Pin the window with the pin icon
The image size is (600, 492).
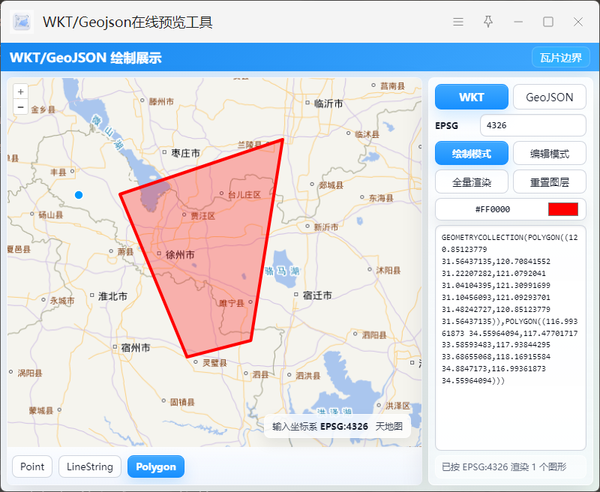[488, 22]
